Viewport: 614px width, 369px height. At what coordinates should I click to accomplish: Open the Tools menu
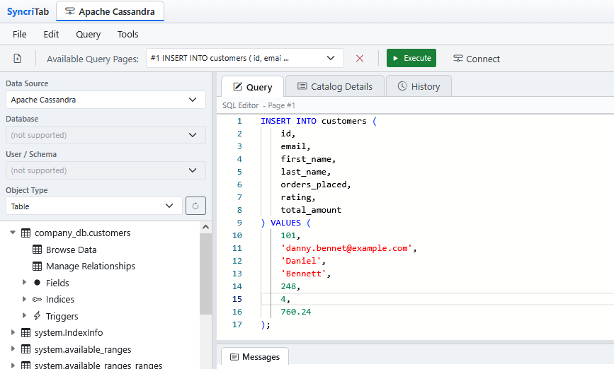click(x=127, y=35)
